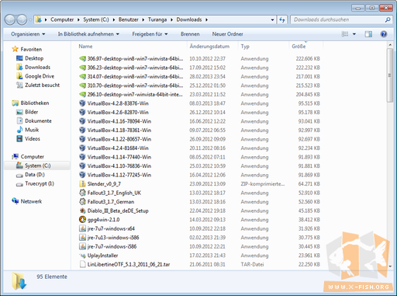This screenshot has height=296, width=397.
Task: Select Bilder library
Action: coord(31,112)
